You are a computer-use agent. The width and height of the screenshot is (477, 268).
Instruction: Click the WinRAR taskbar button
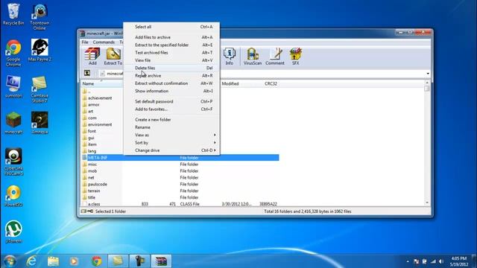click(161, 261)
